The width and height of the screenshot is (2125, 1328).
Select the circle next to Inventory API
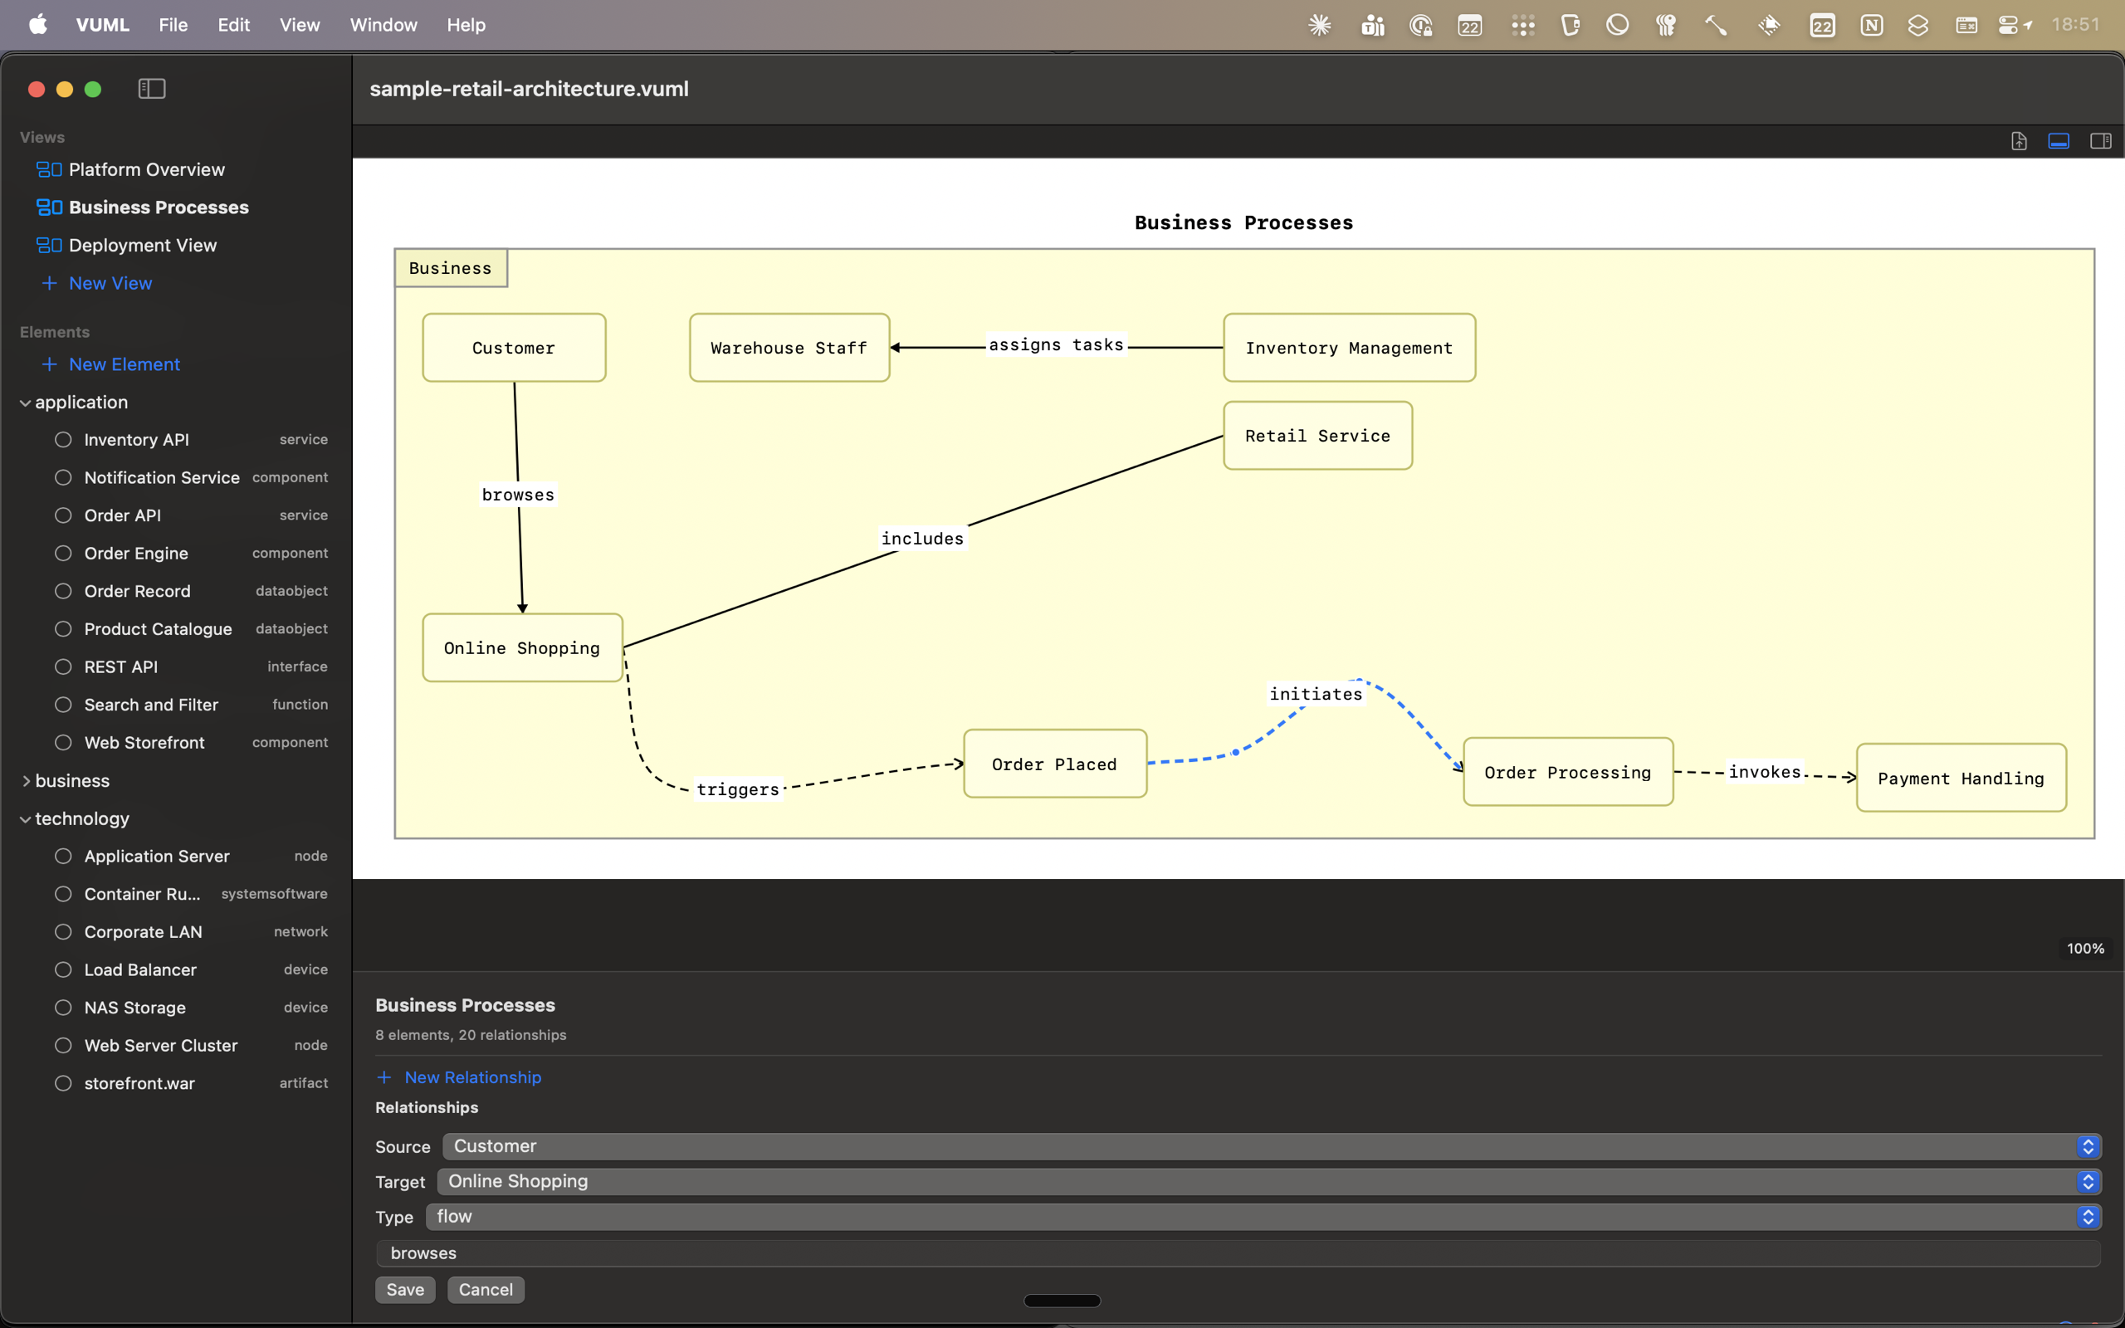(62, 439)
